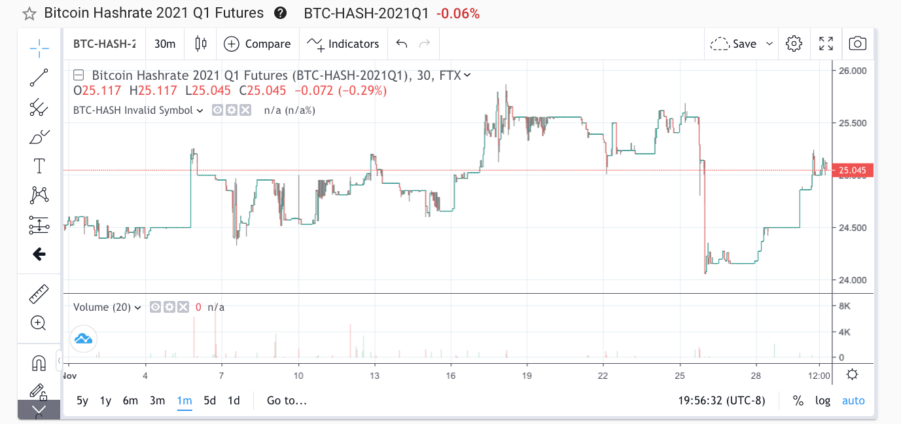Open the Save layout dropdown arrow
The width and height of the screenshot is (901, 424).
(x=769, y=44)
